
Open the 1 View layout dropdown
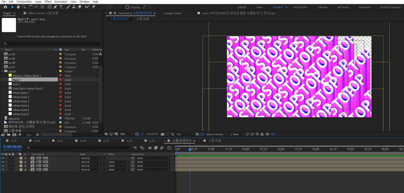point(237,134)
